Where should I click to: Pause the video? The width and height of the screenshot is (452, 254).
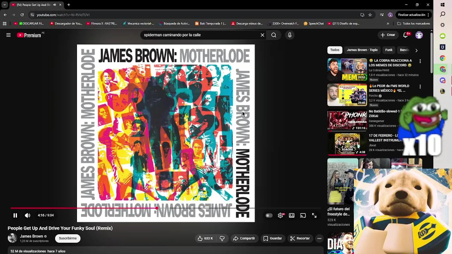pos(15,215)
